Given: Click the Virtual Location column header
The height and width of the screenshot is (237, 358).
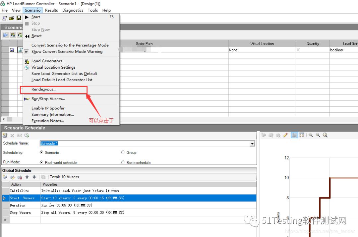Looking at the screenshot, I should click(x=262, y=44).
